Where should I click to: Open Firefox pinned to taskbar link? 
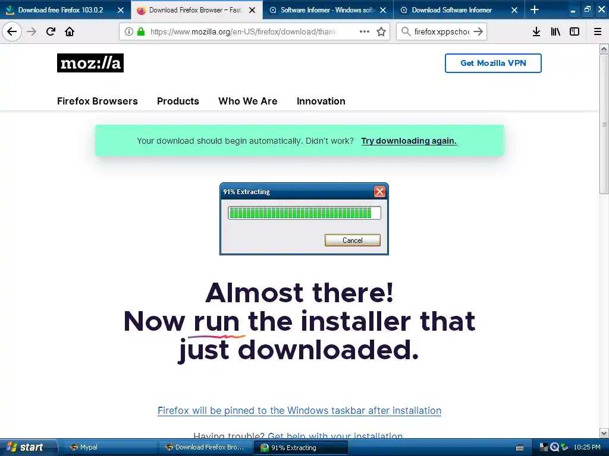click(300, 411)
